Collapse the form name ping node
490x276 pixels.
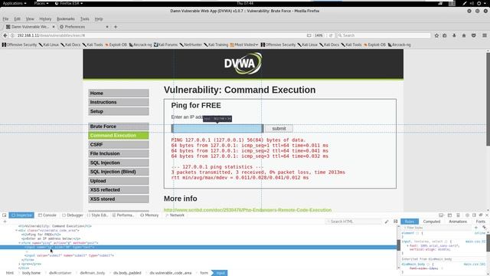pyautogui.click(x=19, y=243)
